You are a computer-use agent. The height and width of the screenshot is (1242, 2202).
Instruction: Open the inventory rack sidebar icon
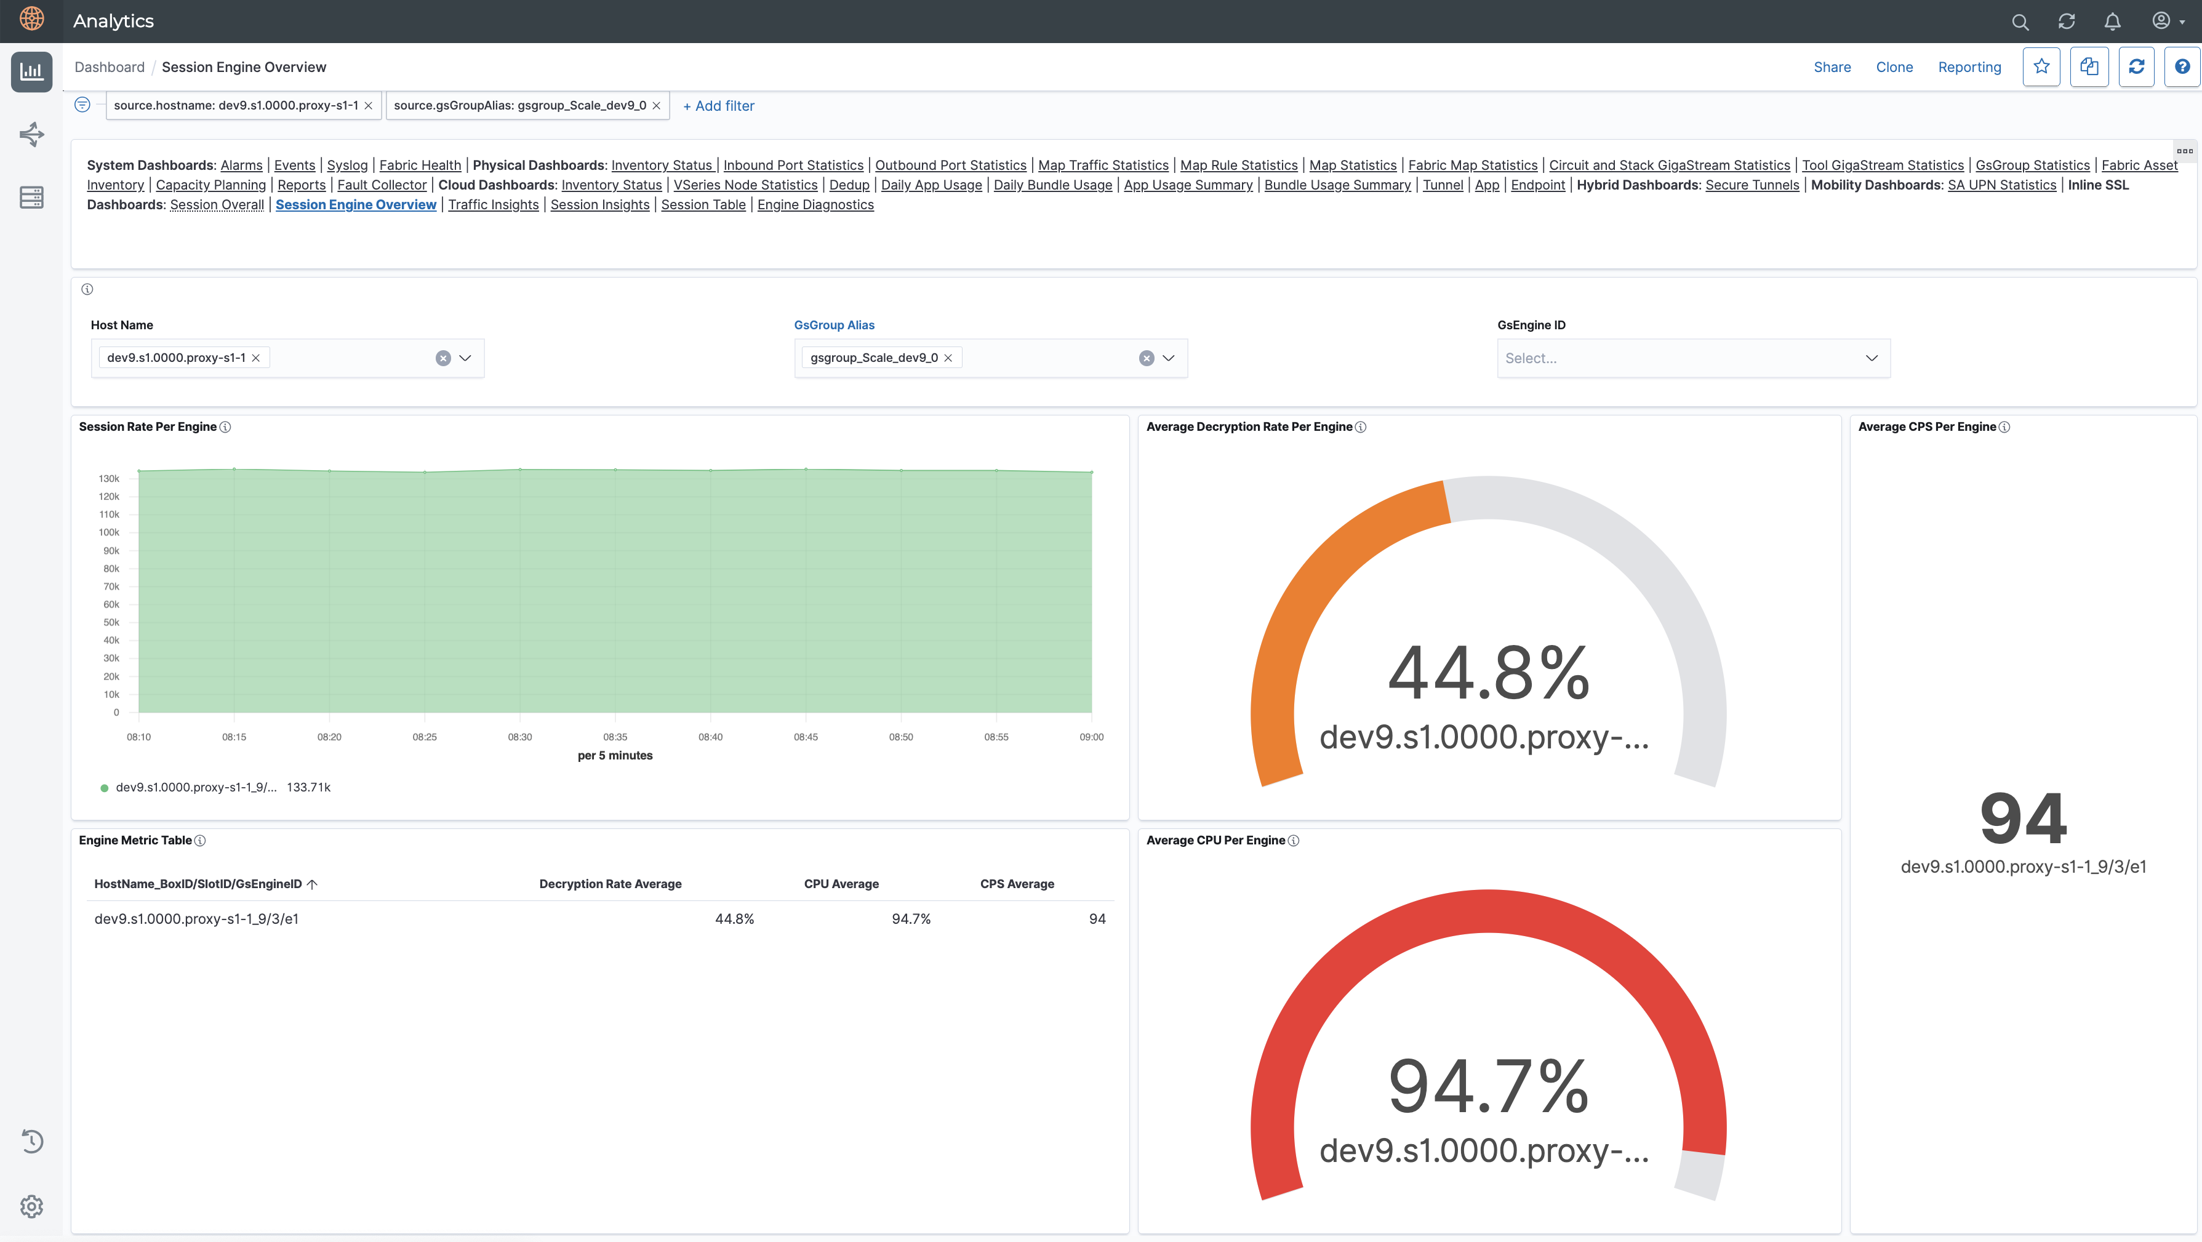[31, 198]
